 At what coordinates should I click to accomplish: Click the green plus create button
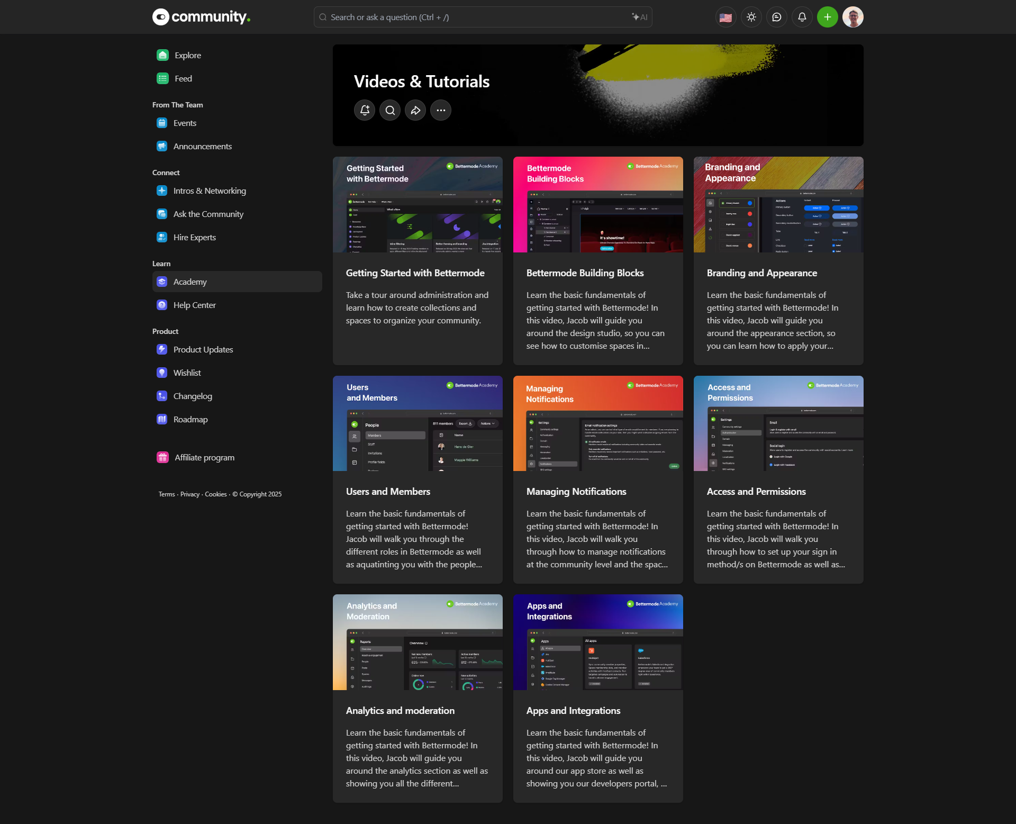827,17
